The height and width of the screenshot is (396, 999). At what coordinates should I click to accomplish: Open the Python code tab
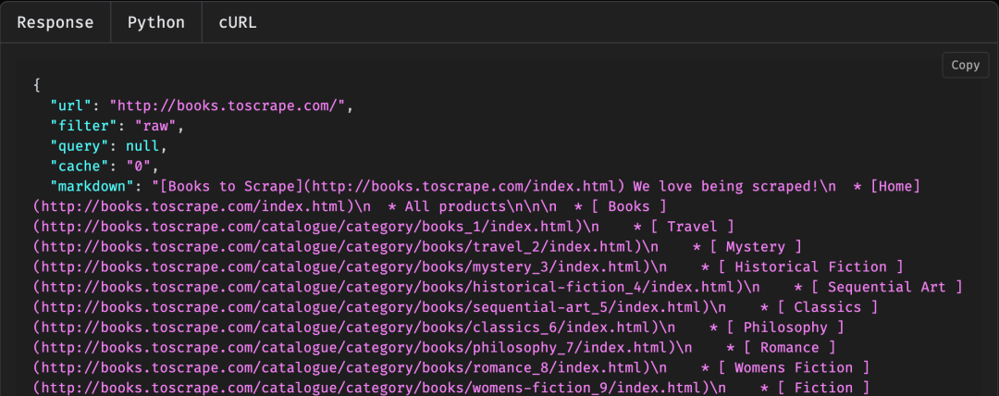coord(156,22)
